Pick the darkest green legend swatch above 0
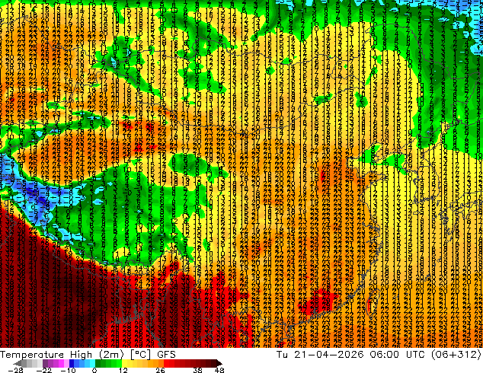This screenshot has height=373, width=483. 98,363
